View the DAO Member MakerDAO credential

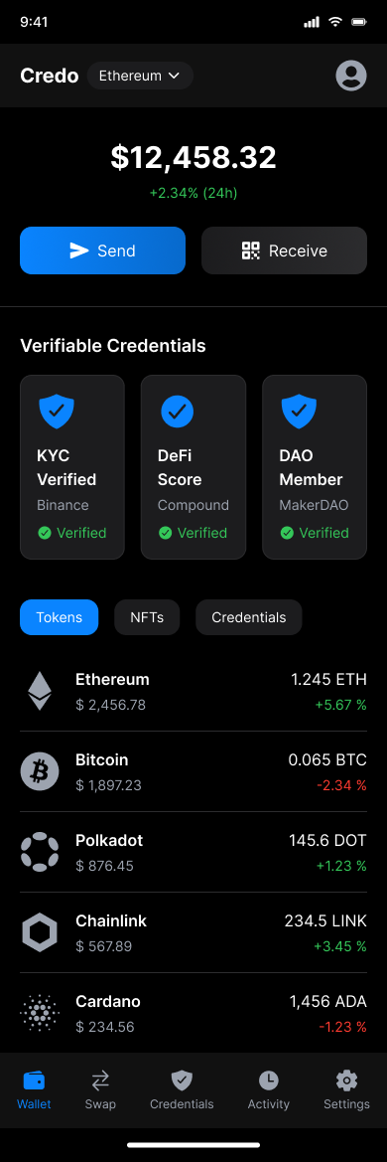tap(315, 467)
